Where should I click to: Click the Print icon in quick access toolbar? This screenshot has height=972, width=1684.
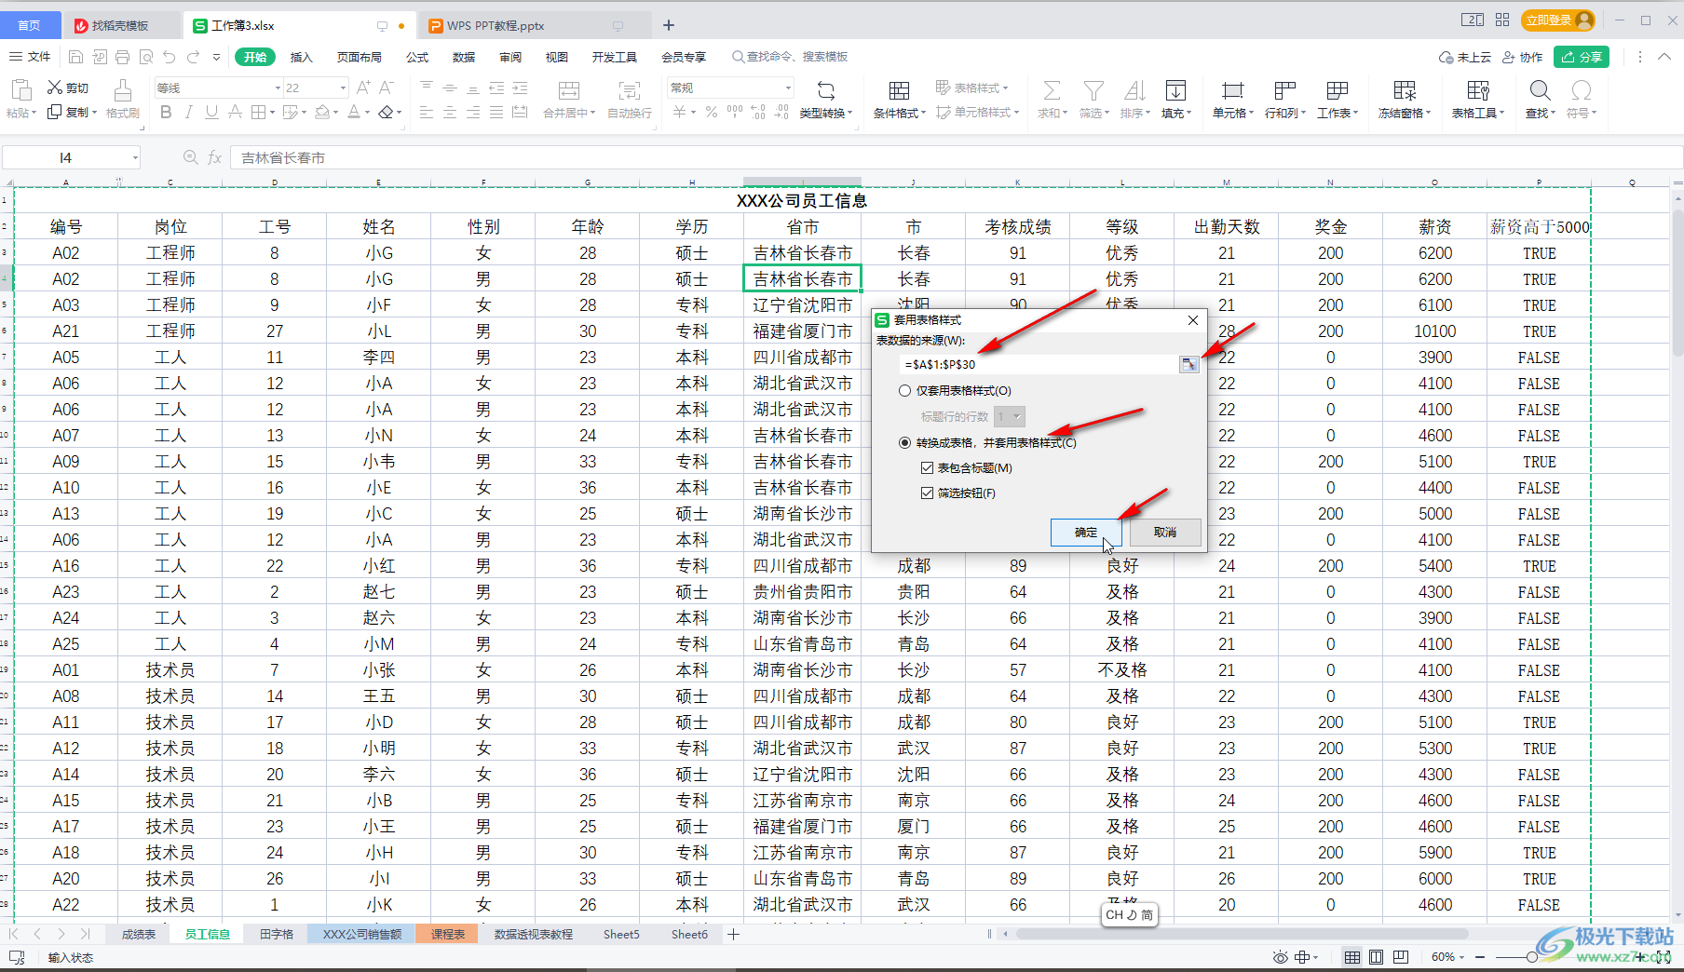[123, 57]
